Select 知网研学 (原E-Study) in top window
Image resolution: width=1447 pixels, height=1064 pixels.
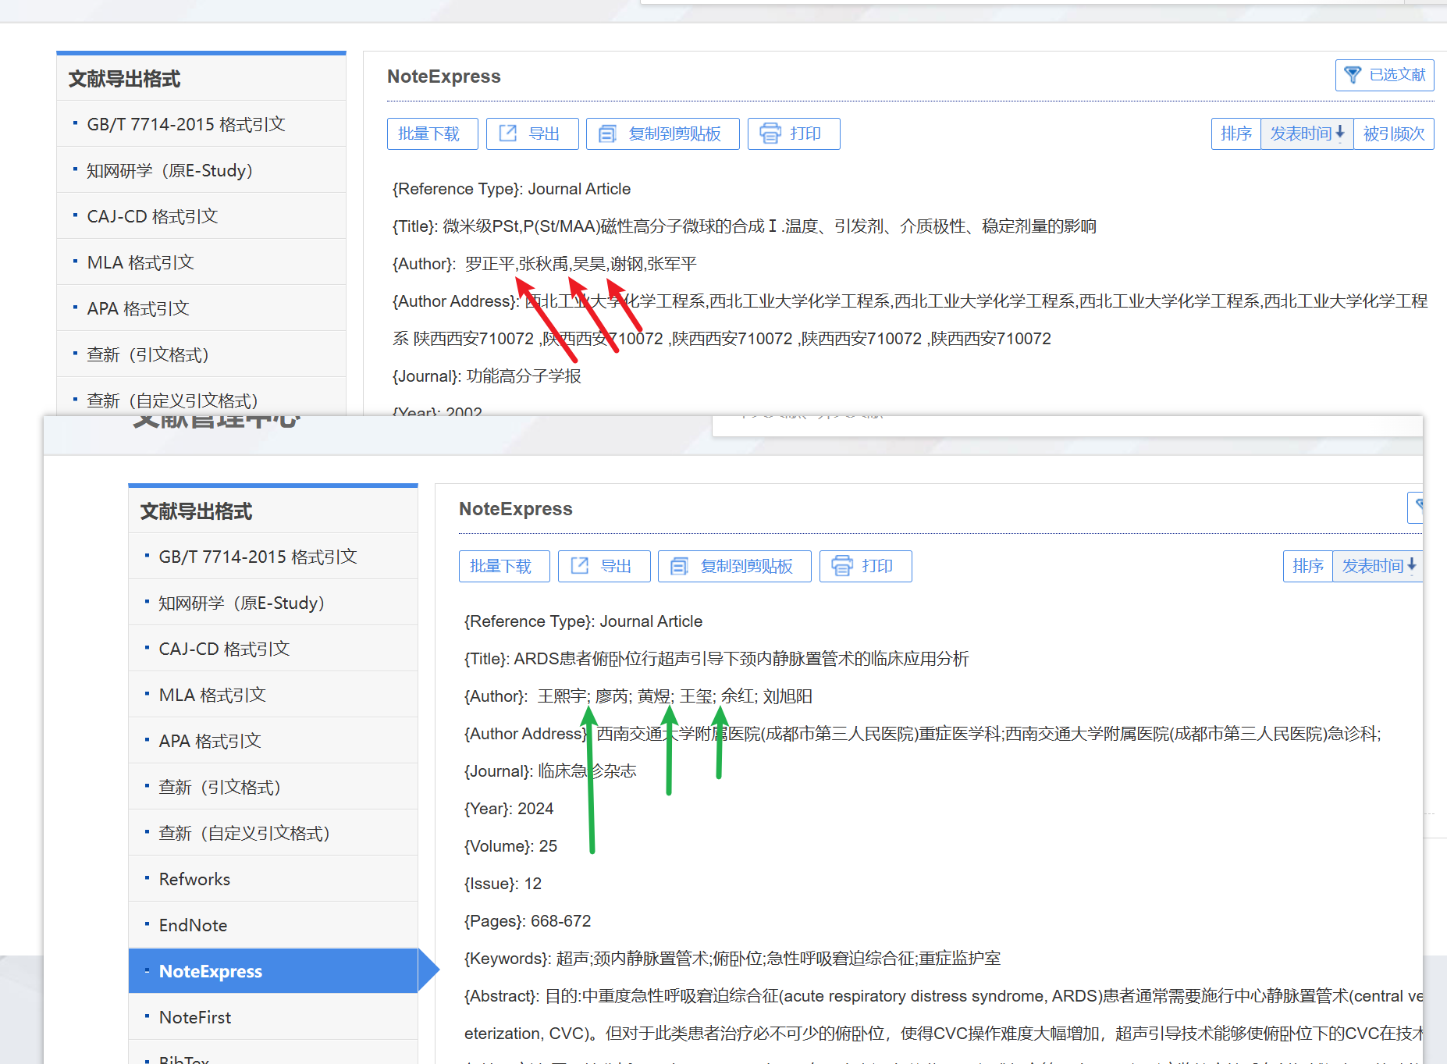[201, 170]
